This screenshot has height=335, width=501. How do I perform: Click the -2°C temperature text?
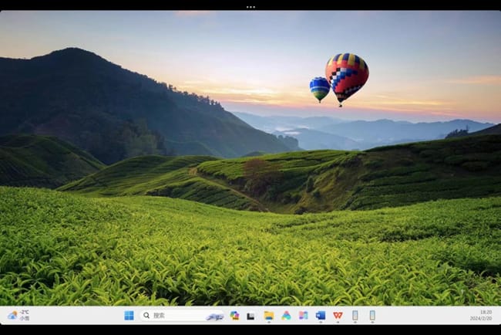coord(25,312)
